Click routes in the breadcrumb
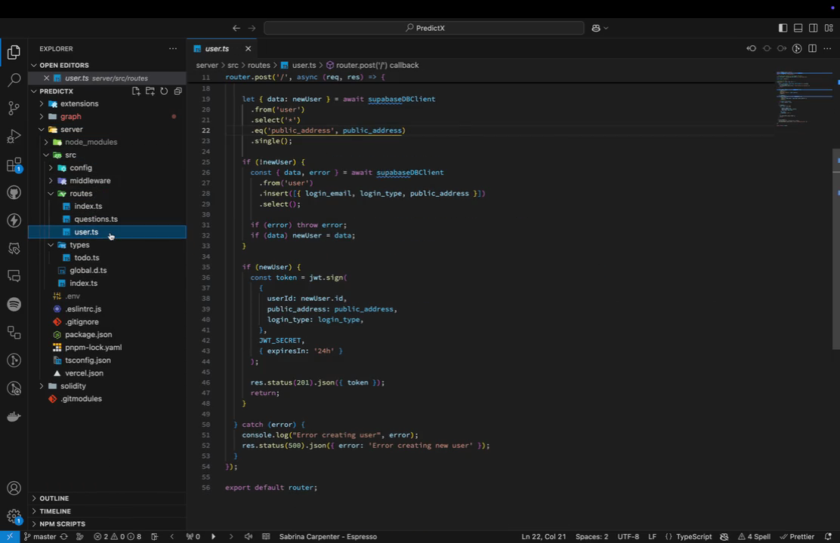840x543 pixels. pyautogui.click(x=259, y=66)
